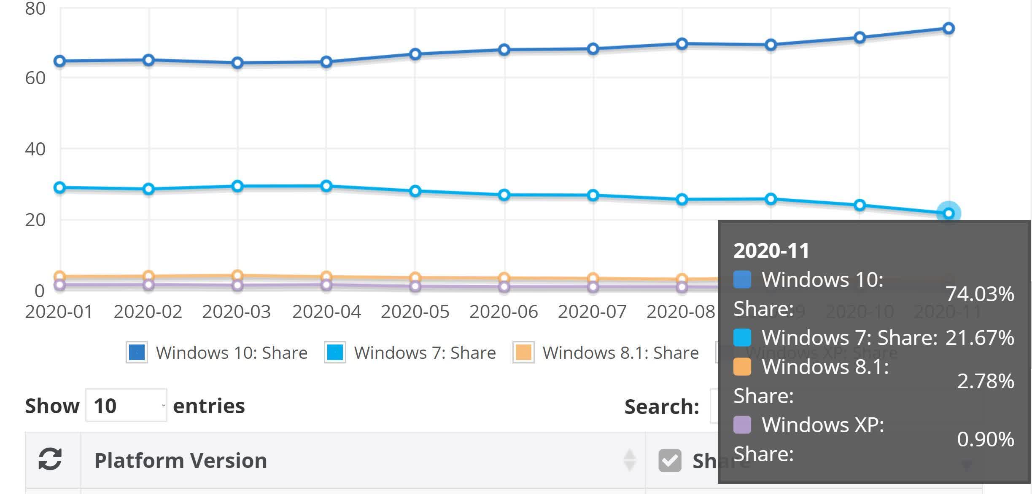Screen dimensions: 1032x494
Task: Click Windows 10 point at 2020-10
Action: click(860, 37)
